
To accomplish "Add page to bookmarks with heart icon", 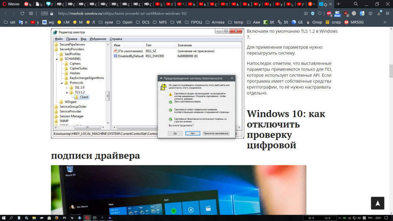I will (320, 13).
